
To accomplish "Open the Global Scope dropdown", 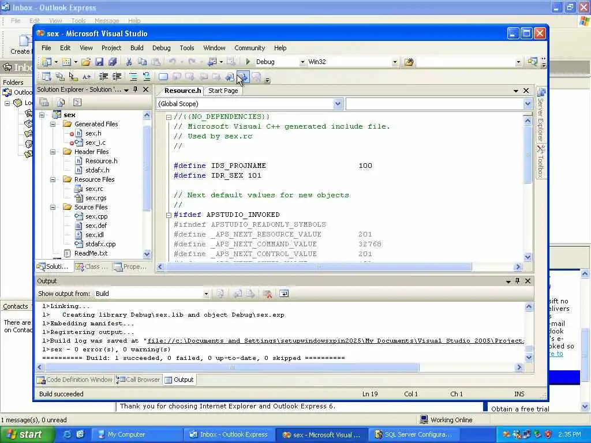I will (x=338, y=104).
